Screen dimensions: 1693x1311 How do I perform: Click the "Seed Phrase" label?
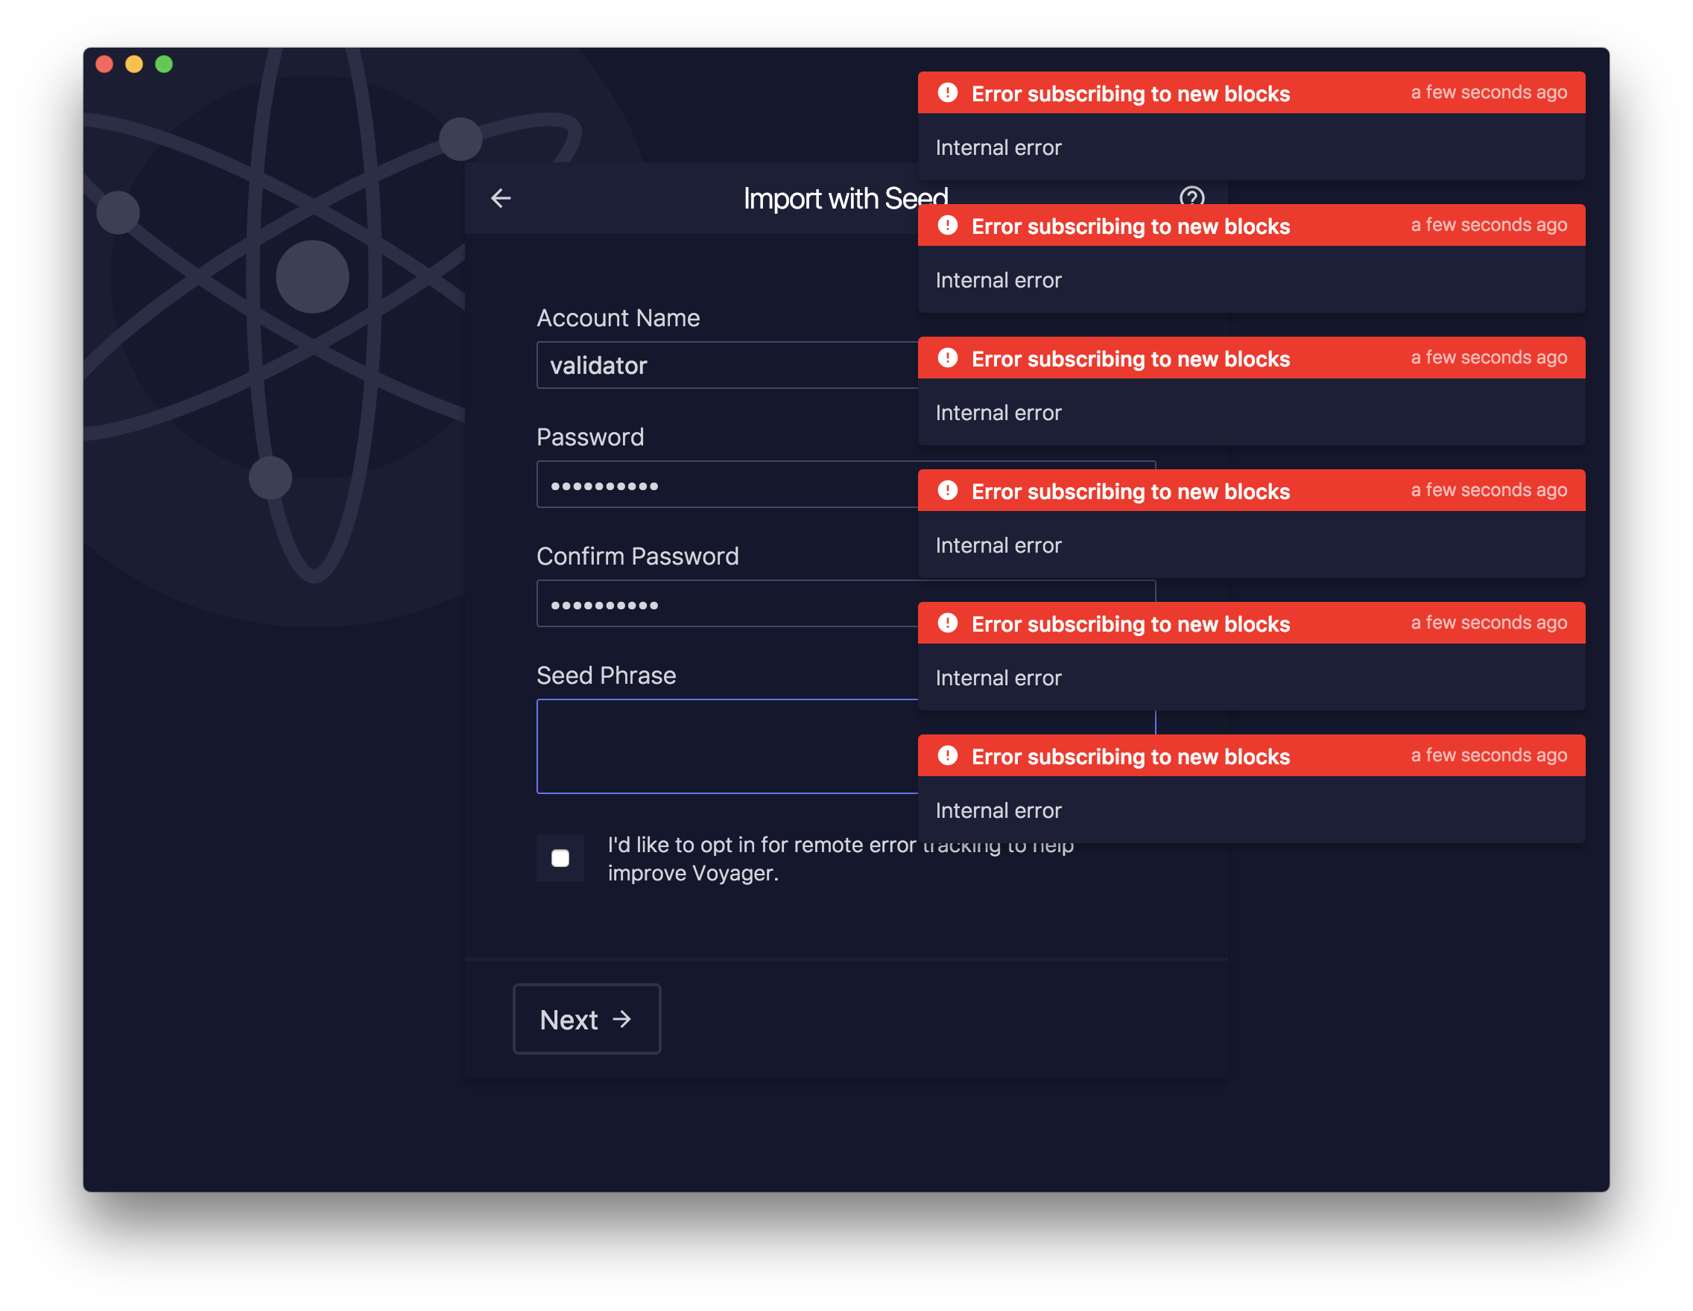(x=607, y=675)
